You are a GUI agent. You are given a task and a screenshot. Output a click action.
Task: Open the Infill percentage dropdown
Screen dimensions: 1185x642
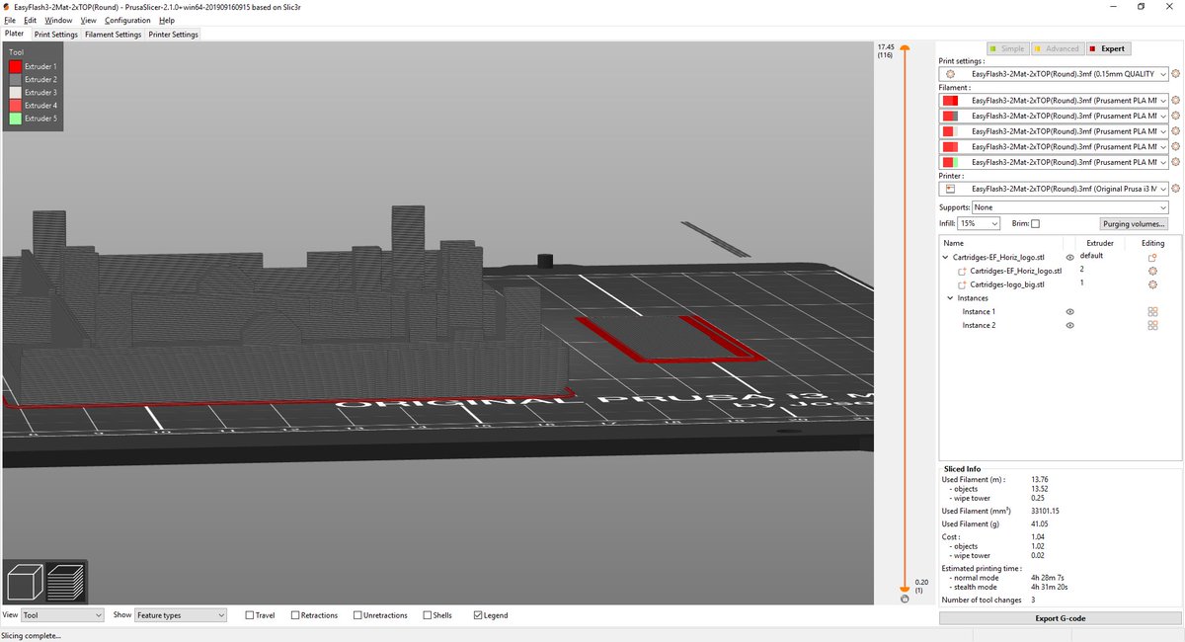pyautogui.click(x=980, y=224)
